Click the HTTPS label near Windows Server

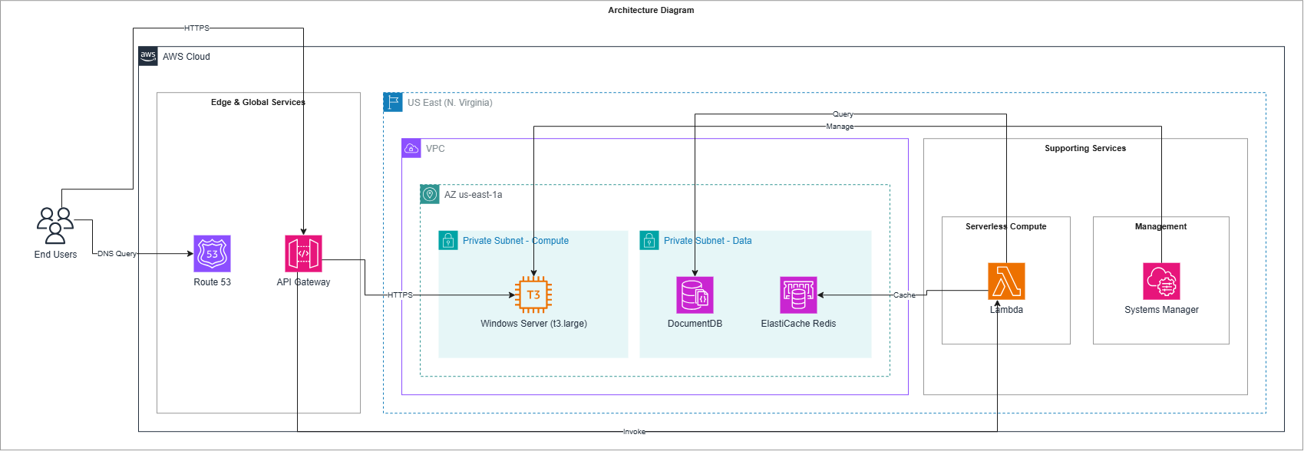[400, 295]
